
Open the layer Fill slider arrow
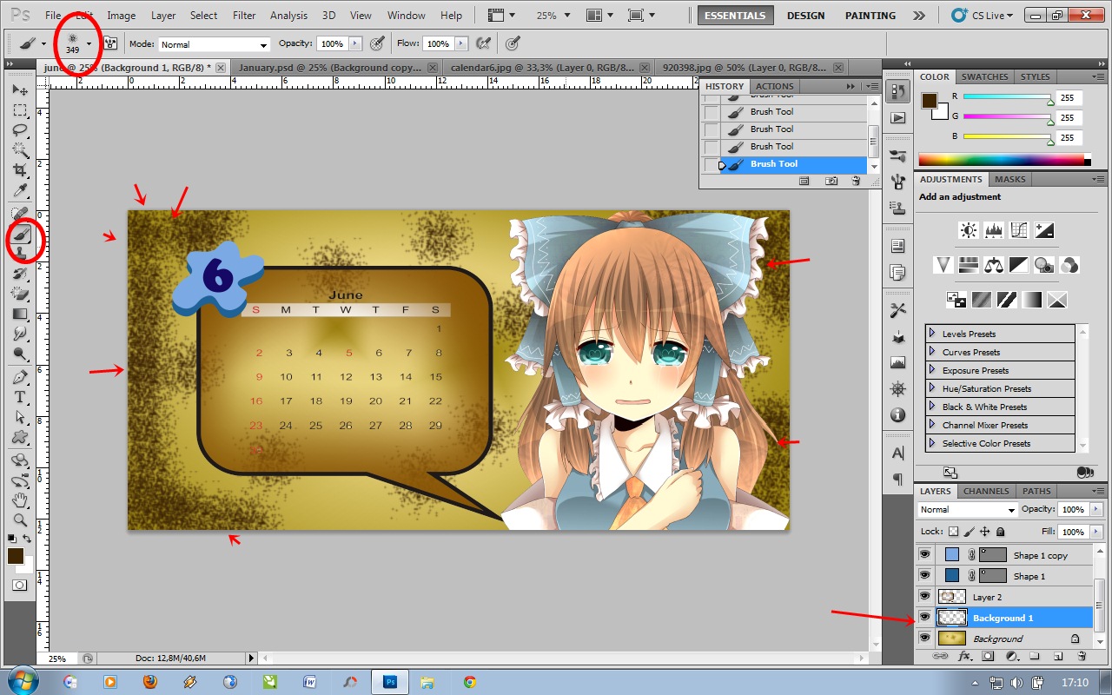click(1096, 532)
